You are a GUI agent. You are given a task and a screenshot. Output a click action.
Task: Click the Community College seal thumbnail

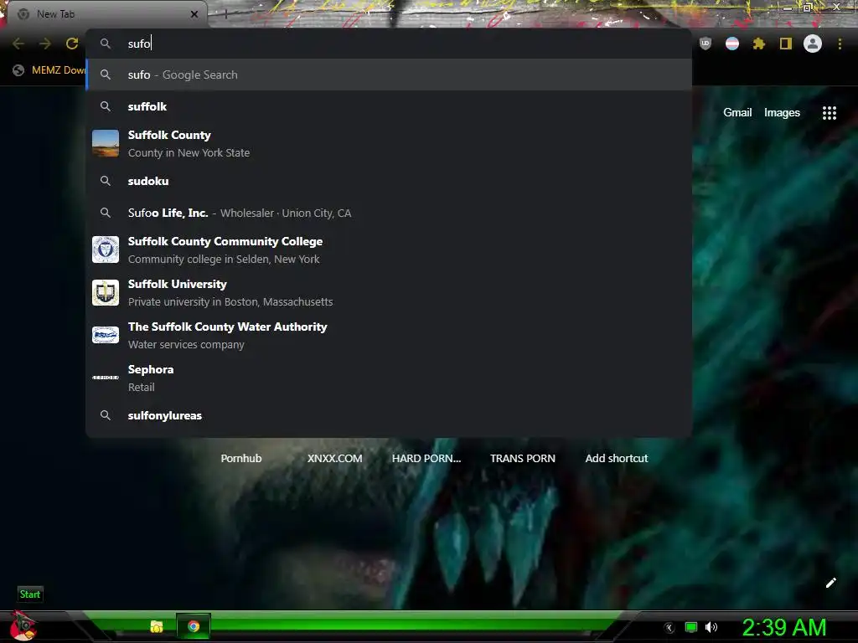[x=106, y=249]
